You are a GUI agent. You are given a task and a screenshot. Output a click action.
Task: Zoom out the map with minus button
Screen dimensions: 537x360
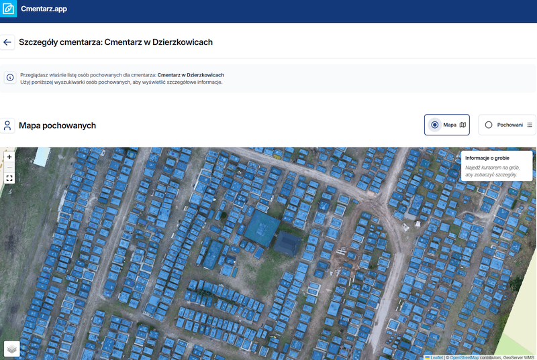pyautogui.click(x=9, y=168)
